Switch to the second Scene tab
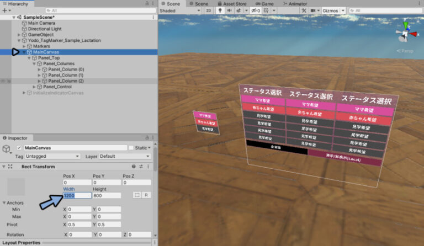Viewport: 424px width, 246px height. coord(199,3)
